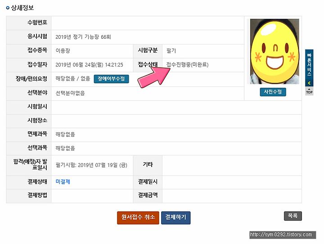Screen dimensions: 324x244
Task: Click the 미결제 payment status link
Action: click(x=63, y=182)
